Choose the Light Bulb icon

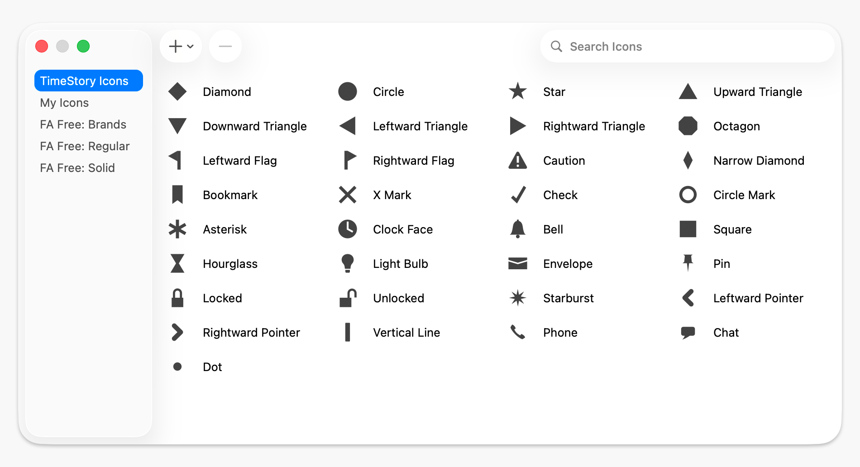[348, 263]
